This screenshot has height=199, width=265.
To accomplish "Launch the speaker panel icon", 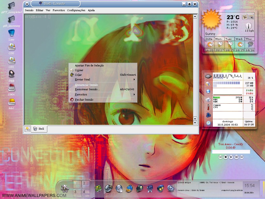I will (171, 188).
